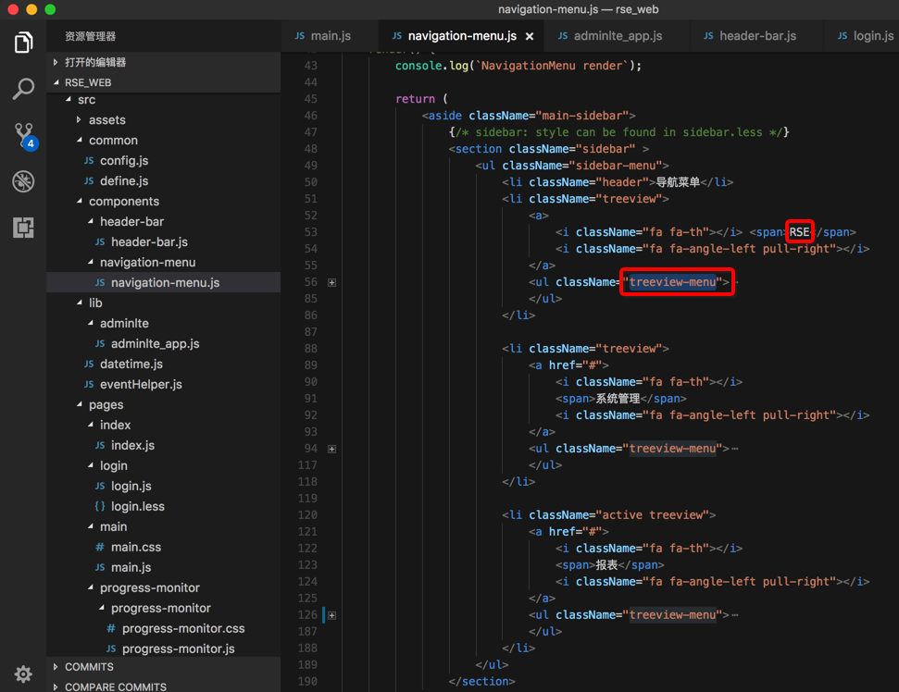Expand the COMMITS section
The height and width of the screenshot is (692, 899).
pyautogui.click(x=89, y=667)
